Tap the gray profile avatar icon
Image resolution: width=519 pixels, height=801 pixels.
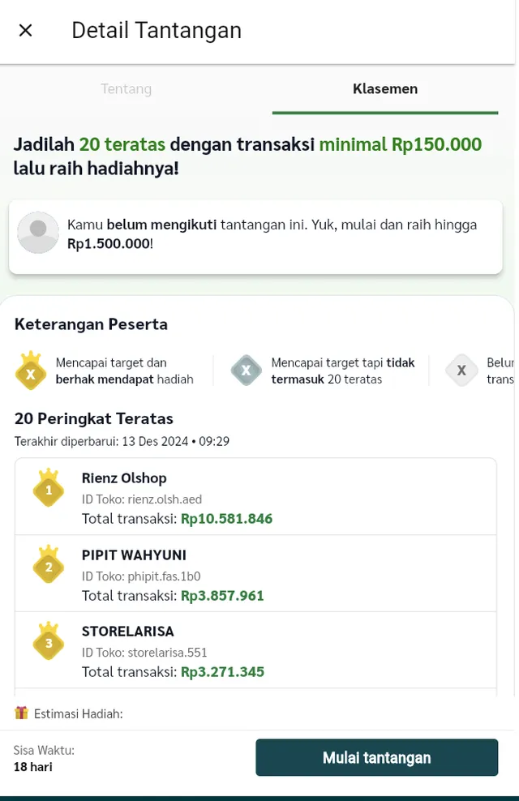(38, 233)
